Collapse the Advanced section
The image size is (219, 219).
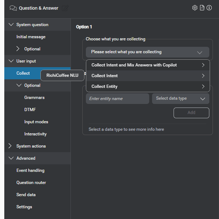point(11,158)
